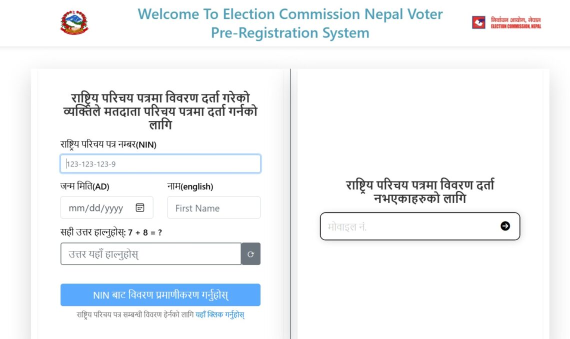This screenshot has height=339, width=570.
Task: Click the mm/dd/yyyy birth date field
Action: (100, 207)
